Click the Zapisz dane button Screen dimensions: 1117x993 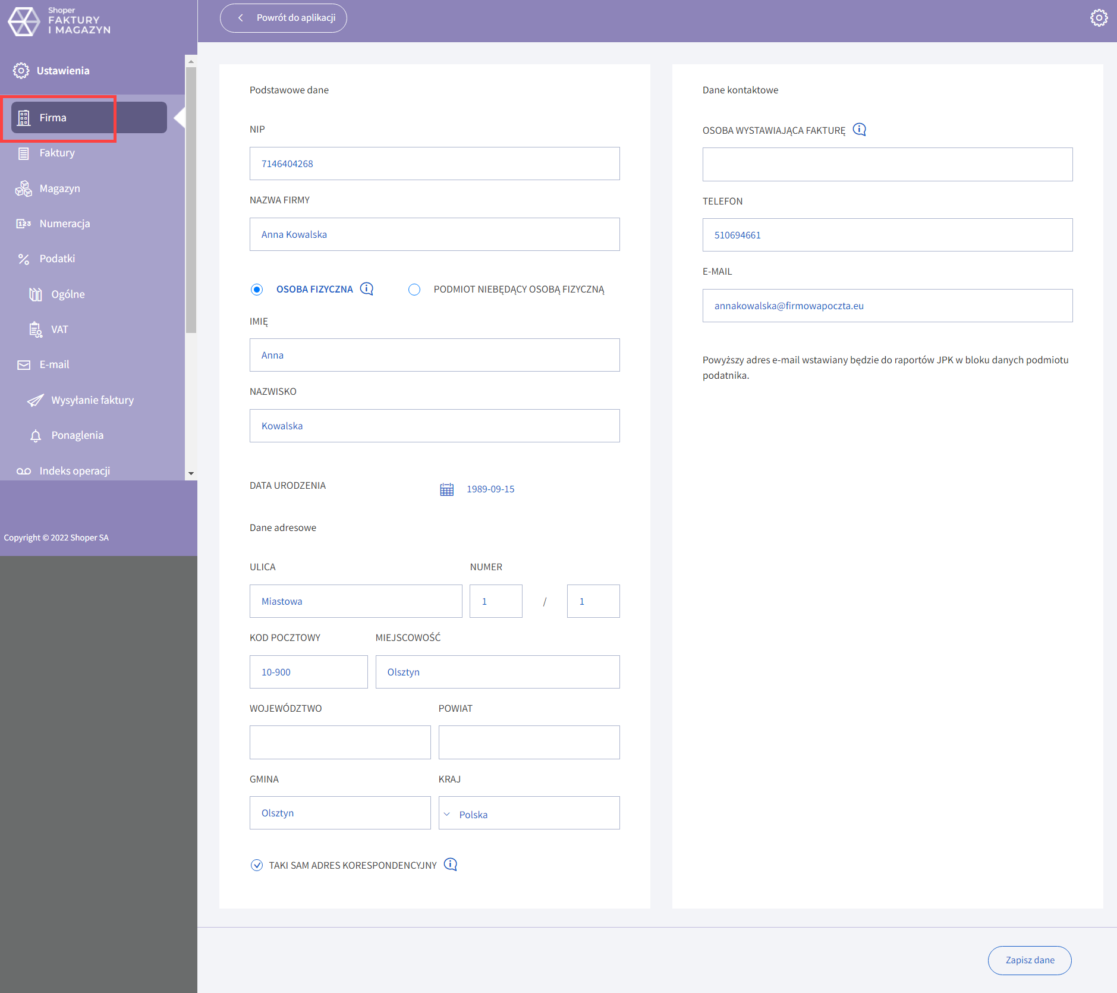click(x=1029, y=960)
